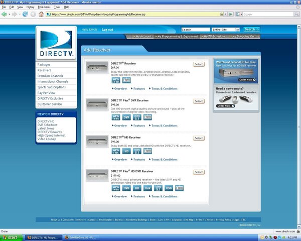Image resolution: width=301 pixels, height=241 pixels.
Task: Click the DIRECTV logo
Action: [56, 43]
